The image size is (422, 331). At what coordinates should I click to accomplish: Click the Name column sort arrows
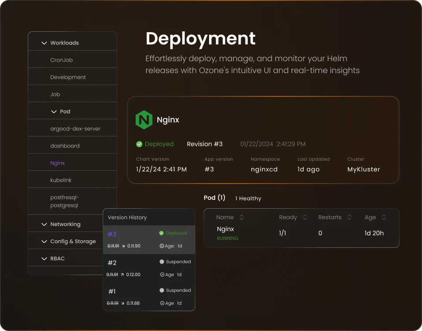pyautogui.click(x=241, y=217)
